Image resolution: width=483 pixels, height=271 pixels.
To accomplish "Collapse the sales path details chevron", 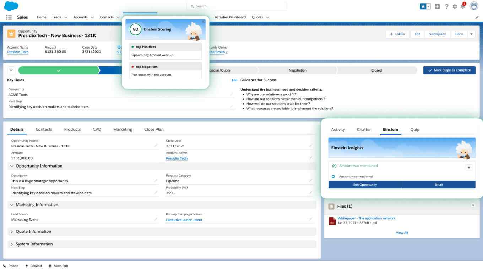I will tap(11, 70).
